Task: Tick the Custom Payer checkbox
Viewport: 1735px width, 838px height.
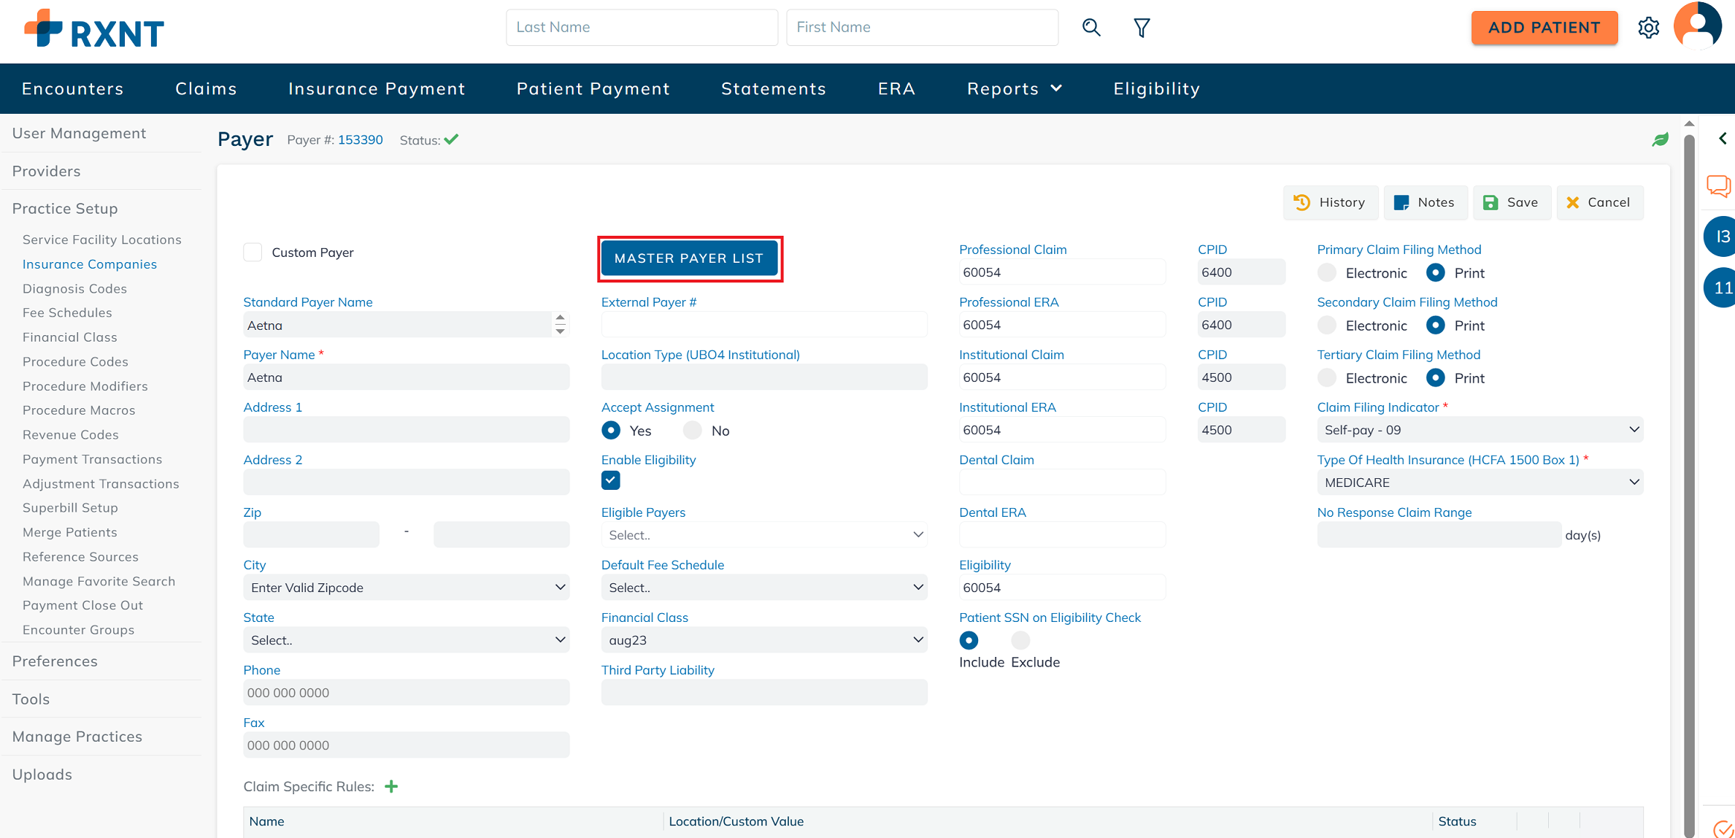Action: (x=253, y=253)
